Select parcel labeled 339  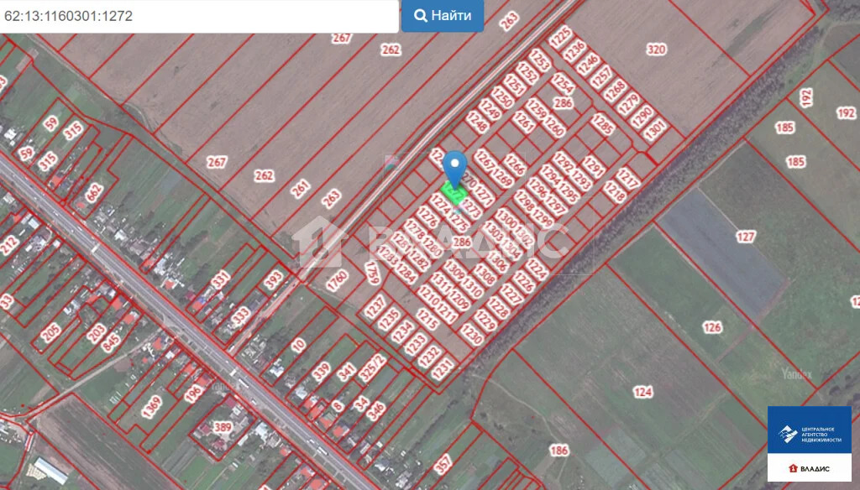coord(322,372)
